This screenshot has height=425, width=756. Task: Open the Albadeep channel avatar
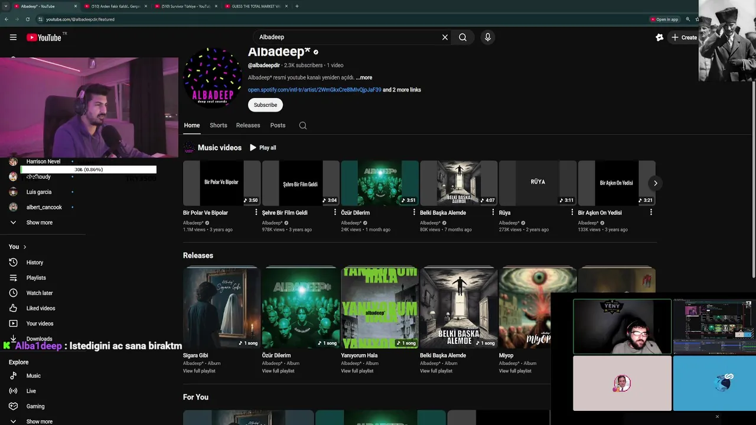213,78
